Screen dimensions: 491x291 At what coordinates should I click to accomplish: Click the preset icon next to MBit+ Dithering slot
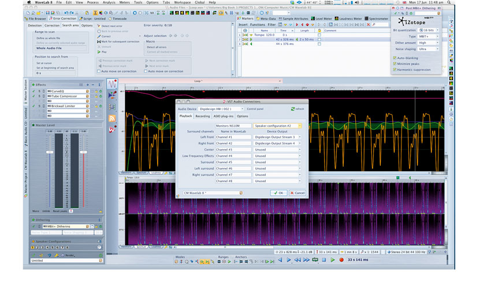(87, 226)
